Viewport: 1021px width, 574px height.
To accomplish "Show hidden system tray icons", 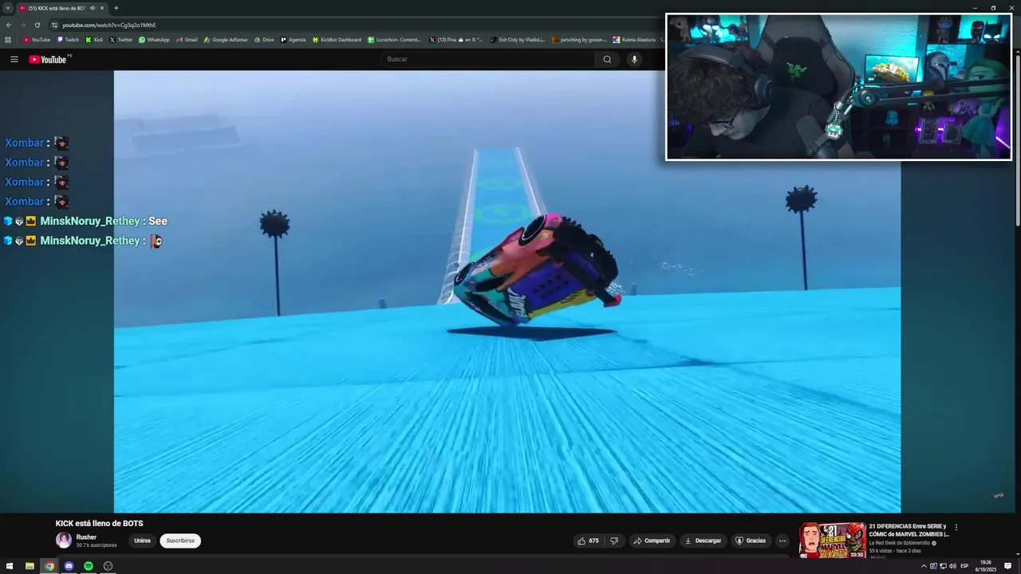I will coord(924,566).
